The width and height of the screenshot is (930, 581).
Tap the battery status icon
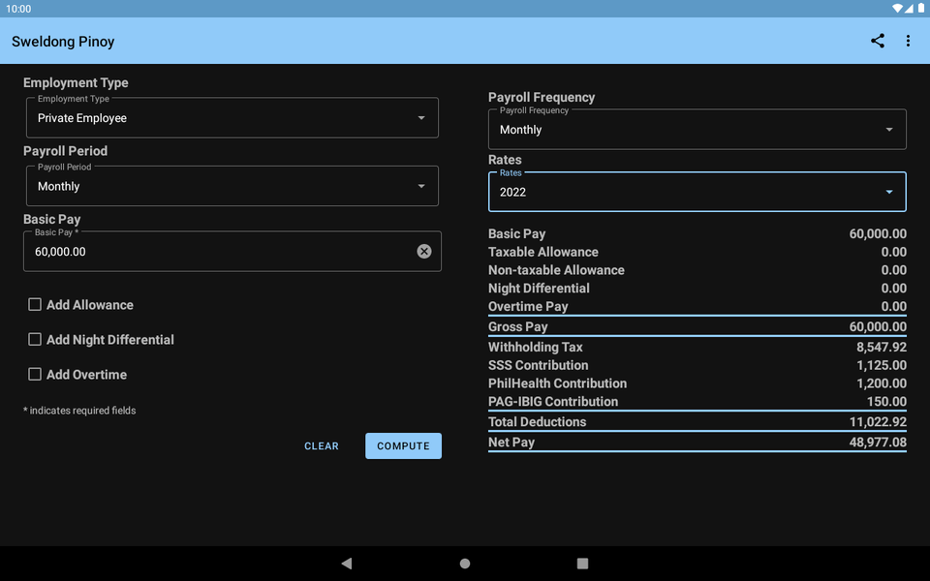(921, 9)
